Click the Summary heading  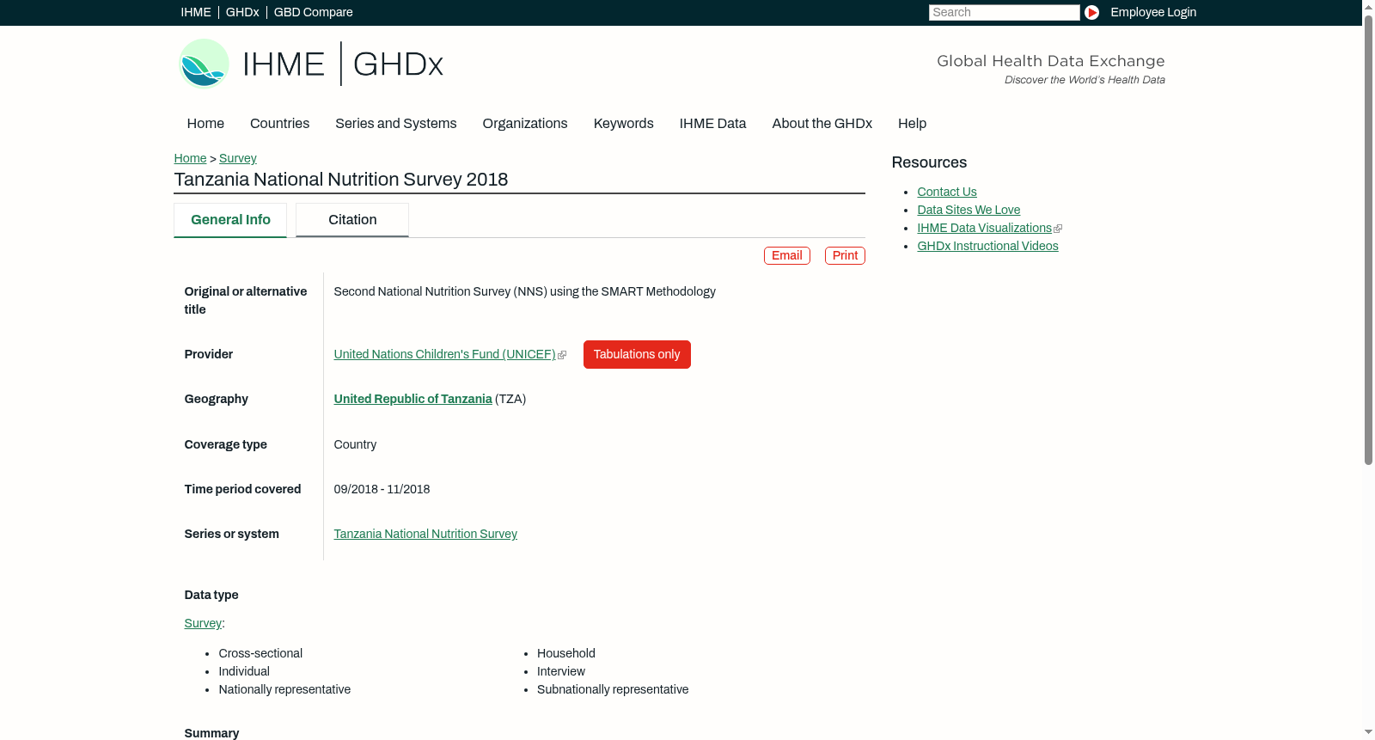[x=211, y=733]
